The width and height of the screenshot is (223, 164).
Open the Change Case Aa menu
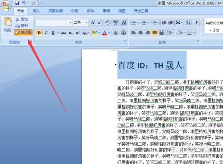(x=85, y=33)
